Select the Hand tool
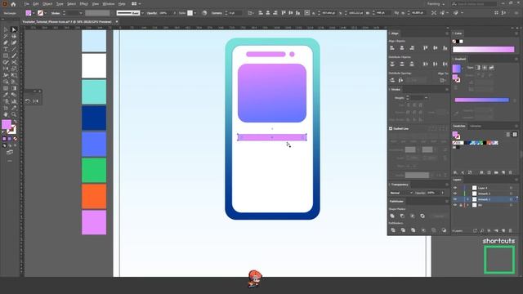523x294 pixels. click(x=6, y=114)
